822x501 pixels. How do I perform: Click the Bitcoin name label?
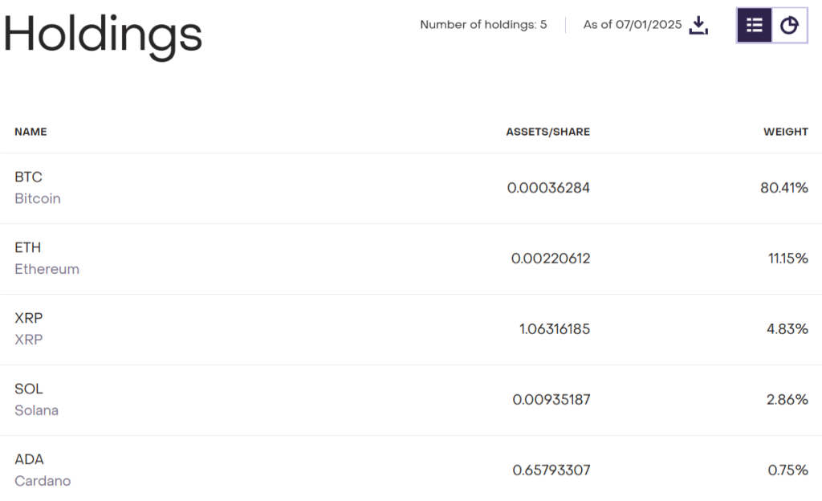click(38, 198)
